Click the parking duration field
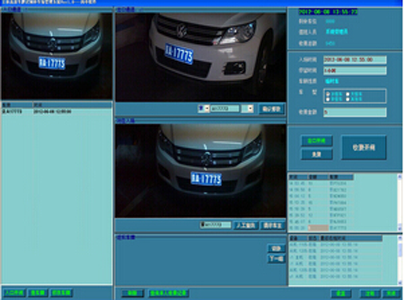The width and height of the screenshot is (404, 300). click(x=355, y=70)
